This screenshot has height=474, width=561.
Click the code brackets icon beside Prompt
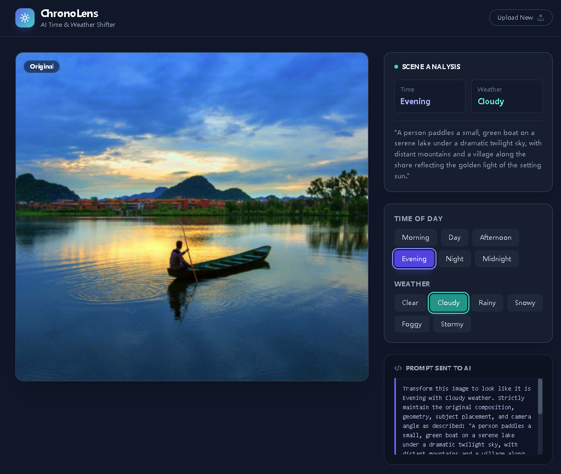398,368
